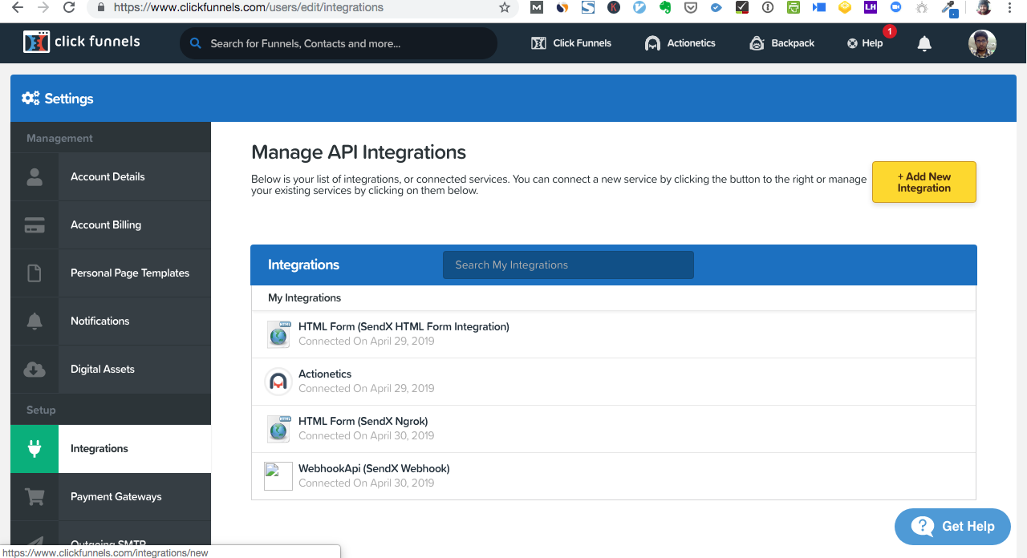Click the Account Details person icon
1027x558 pixels.
35,177
